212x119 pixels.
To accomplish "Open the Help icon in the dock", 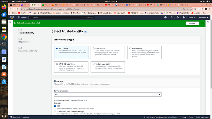I will tap(4, 82).
